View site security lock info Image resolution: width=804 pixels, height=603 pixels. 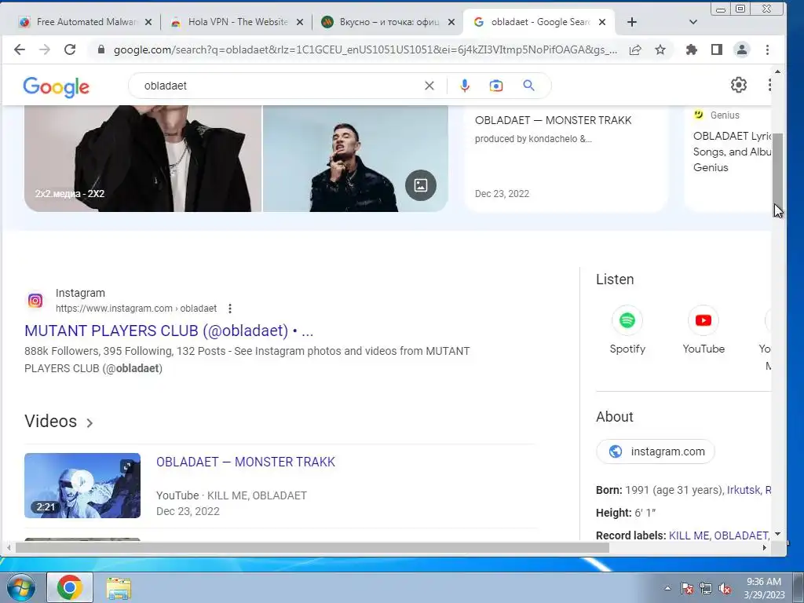point(101,49)
